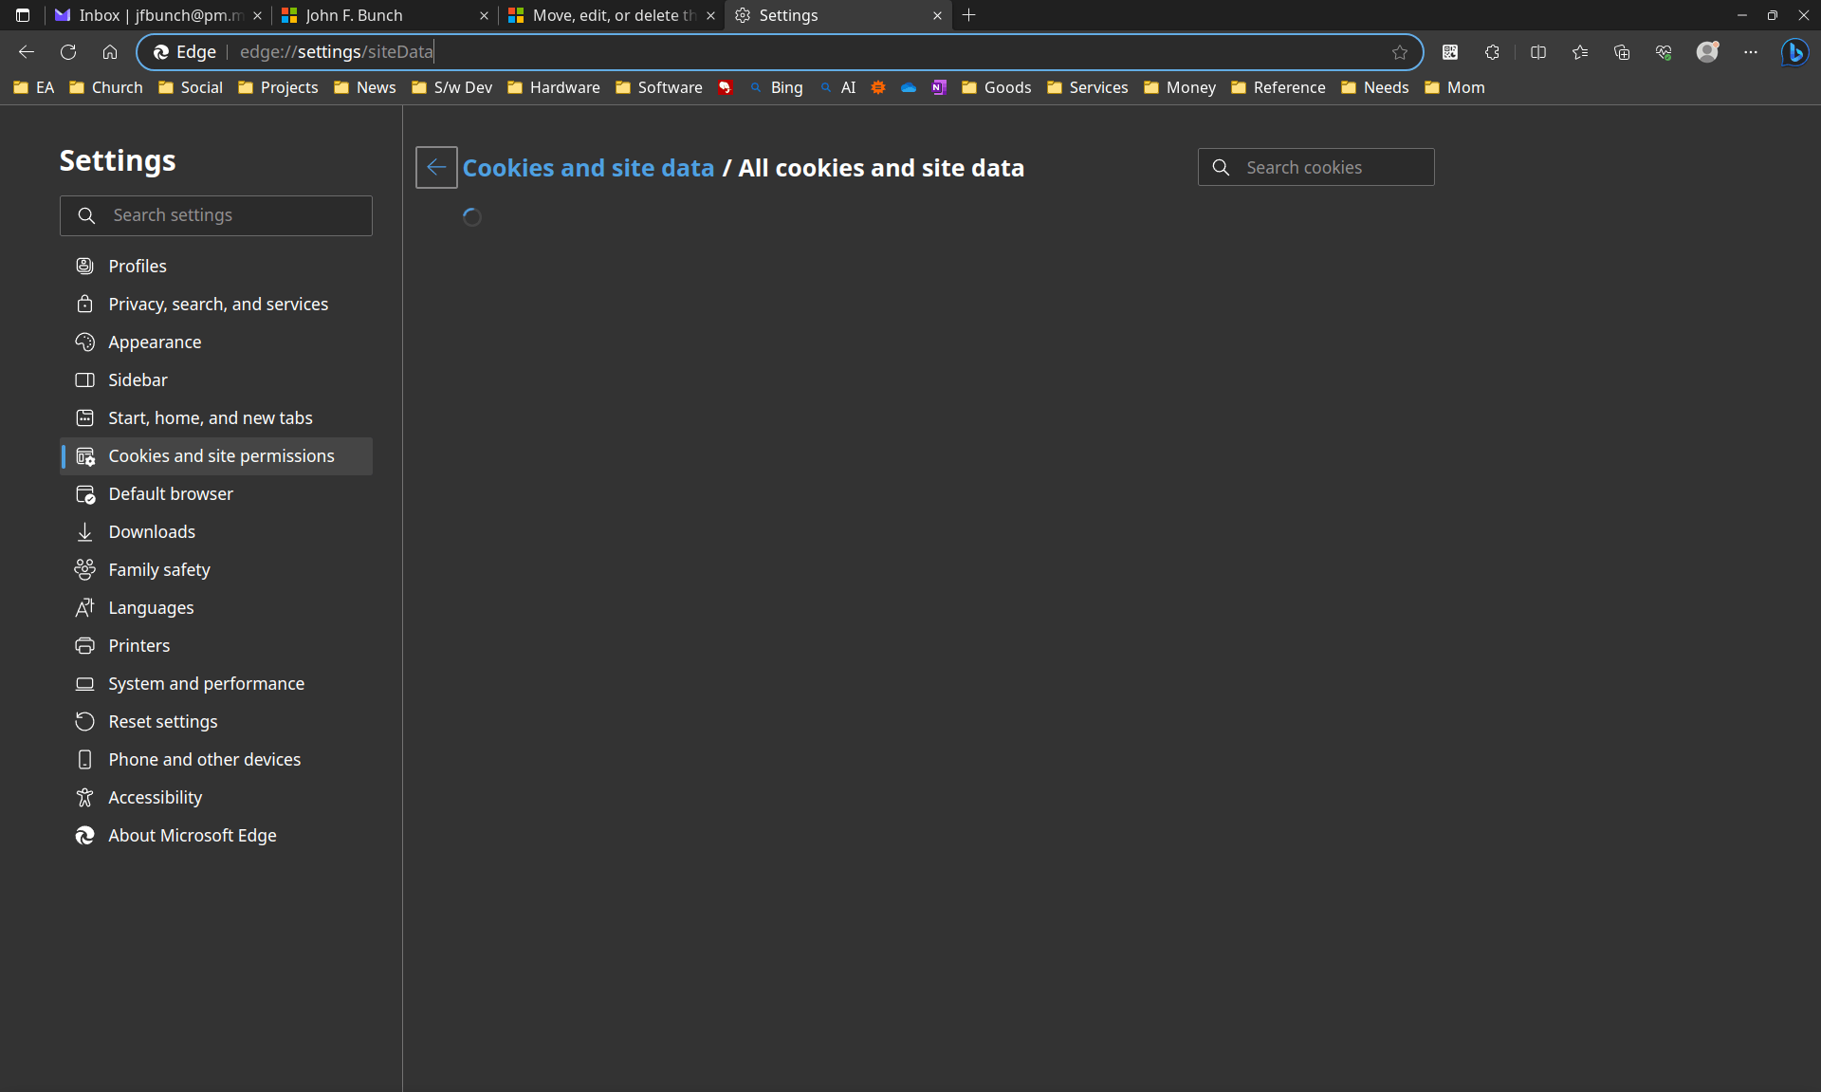Select Privacy, search, and services
The width and height of the screenshot is (1821, 1092).
218,304
